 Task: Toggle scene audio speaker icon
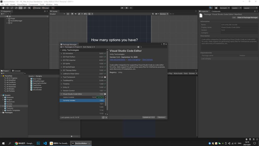click(76, 14)
